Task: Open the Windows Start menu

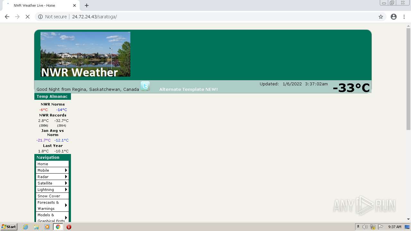Action: pos(9,227)
